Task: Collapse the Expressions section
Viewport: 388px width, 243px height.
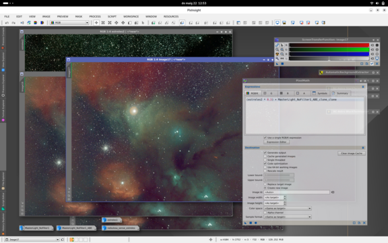Action: coord(363,87)
